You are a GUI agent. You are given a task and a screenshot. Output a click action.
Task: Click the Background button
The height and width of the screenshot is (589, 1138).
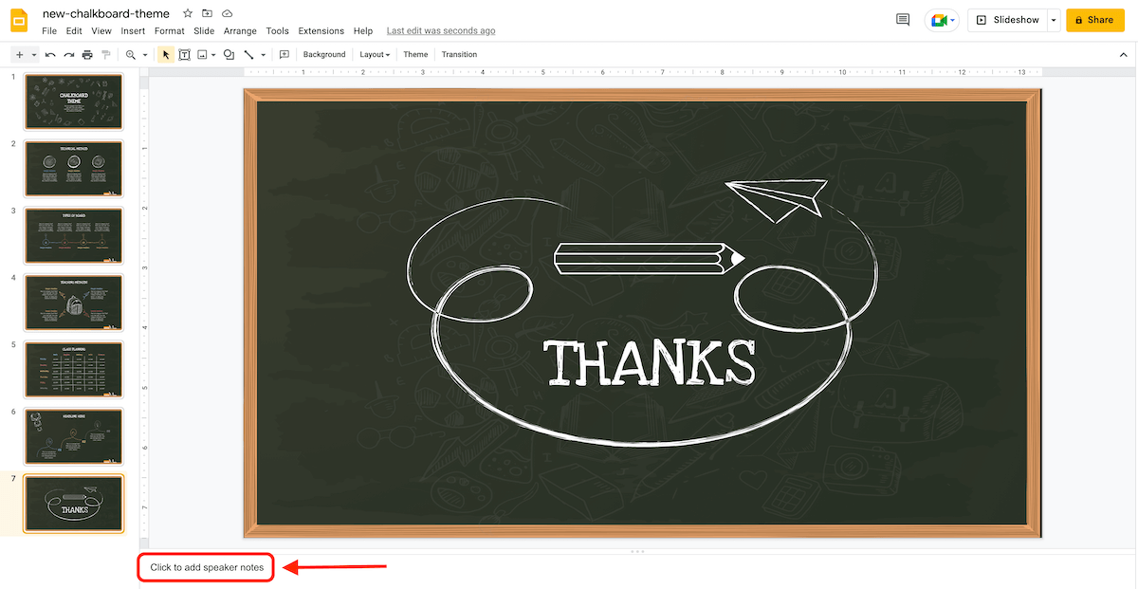click(x=324, y=55)
